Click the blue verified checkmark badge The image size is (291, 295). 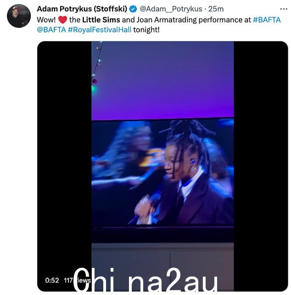(133, 9)
